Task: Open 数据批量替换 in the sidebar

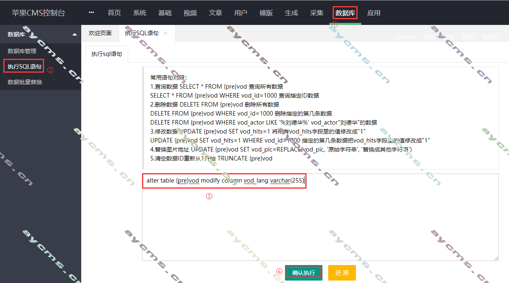Action: click(x=25, y=82)
